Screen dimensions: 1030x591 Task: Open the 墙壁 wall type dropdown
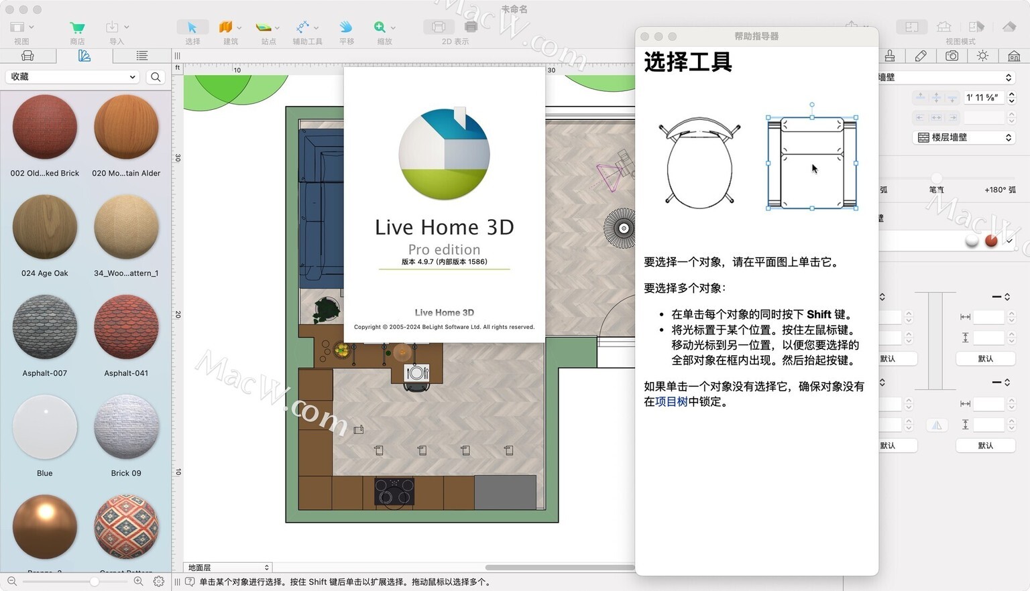[x=946, y=77]
